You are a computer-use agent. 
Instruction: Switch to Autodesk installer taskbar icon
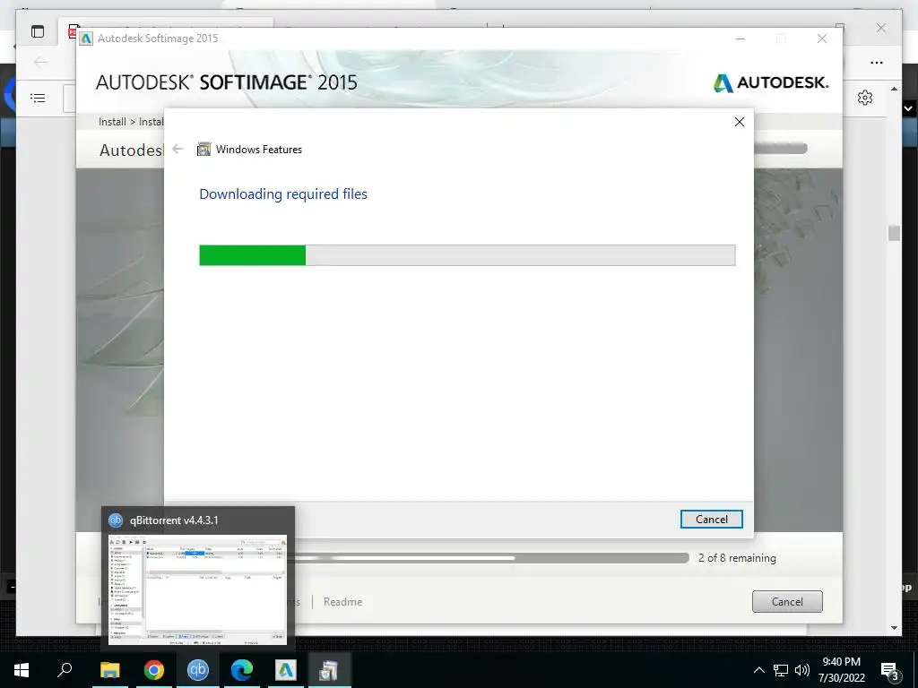[x=286, y=670]
